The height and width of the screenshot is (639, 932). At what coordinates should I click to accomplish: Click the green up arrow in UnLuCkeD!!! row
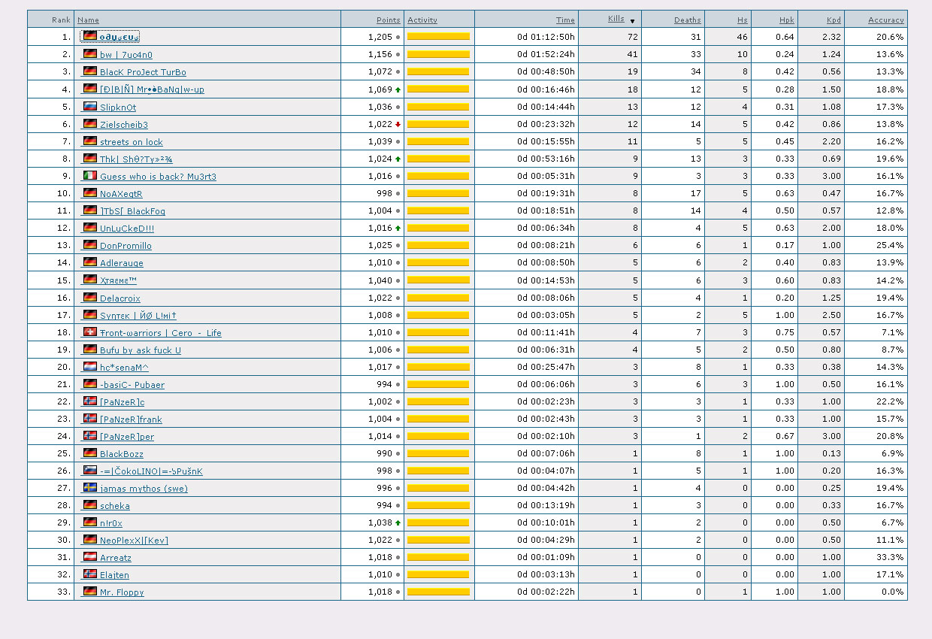398,228
